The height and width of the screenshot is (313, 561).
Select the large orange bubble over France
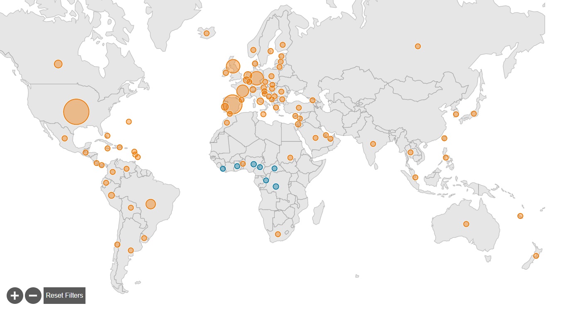pos(243,91)
